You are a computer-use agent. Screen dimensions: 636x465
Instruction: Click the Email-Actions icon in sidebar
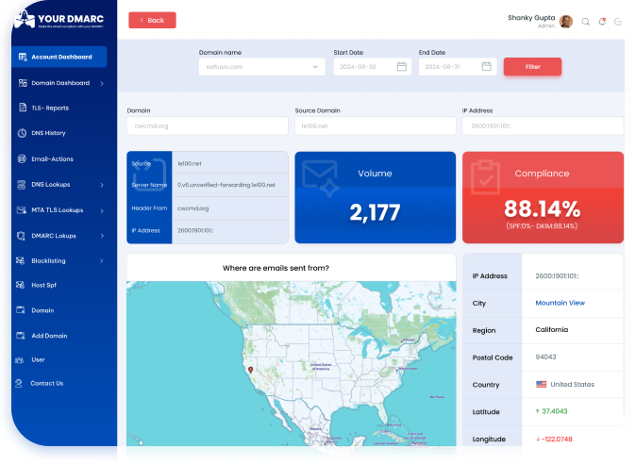pos(22,158)
